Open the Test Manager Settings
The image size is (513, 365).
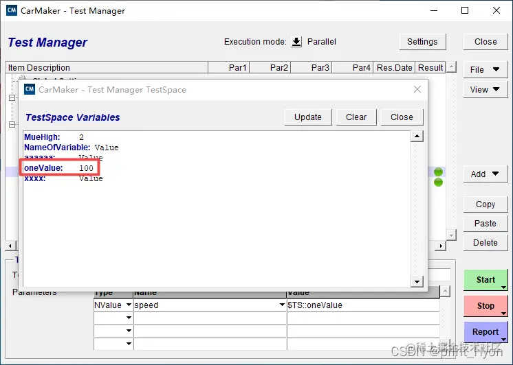[x=422, y=42]
